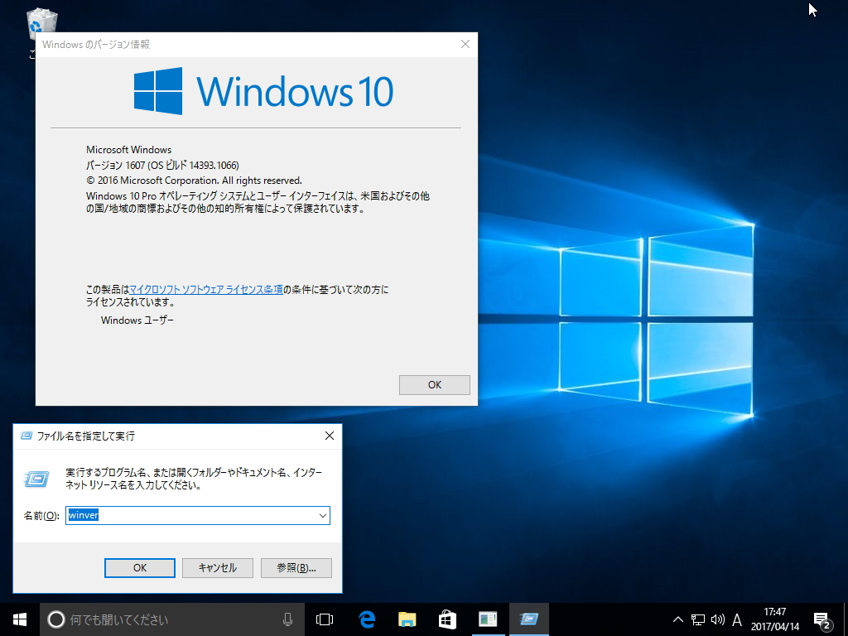The width and height of the screenshot is (848, 636).
Task: Toggle IME input mode via the A indicator
Action: click(x=735, y=619)
